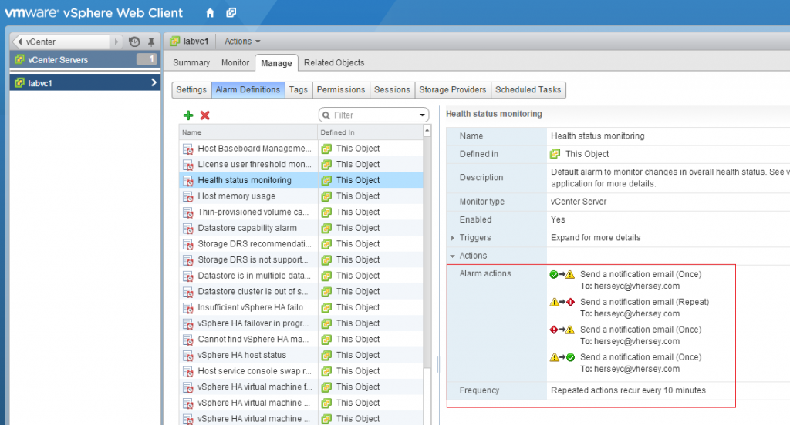Click the vCenter icon in Datastore capability alarm row
The image size is (790, 425).
click(x=326, y=229)
